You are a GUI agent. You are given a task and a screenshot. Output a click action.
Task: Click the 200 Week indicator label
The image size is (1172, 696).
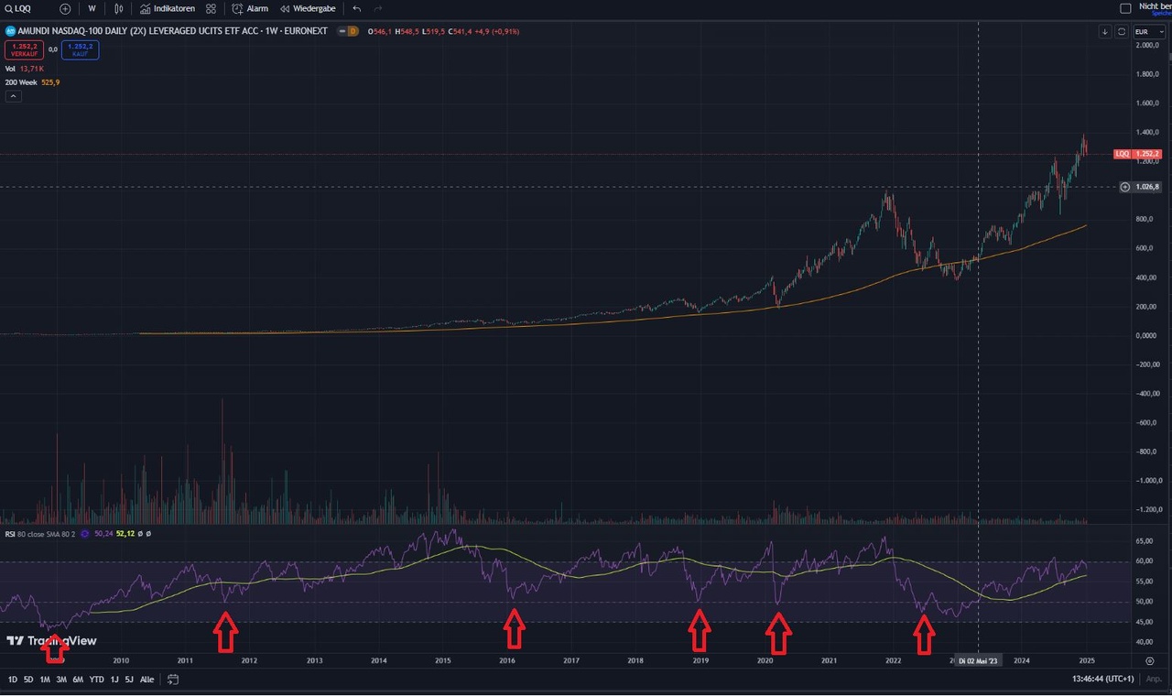[x=22, y=82]
